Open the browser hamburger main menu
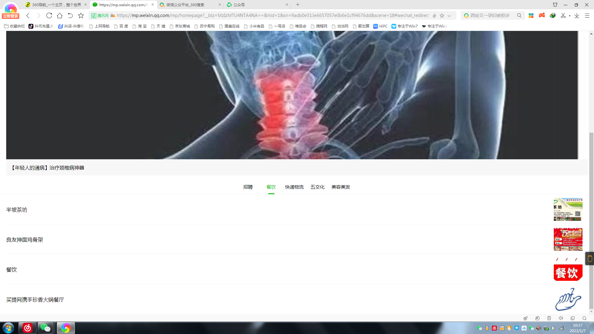The image size is (594, 334). pyautogui.click(x=587, y=15)
